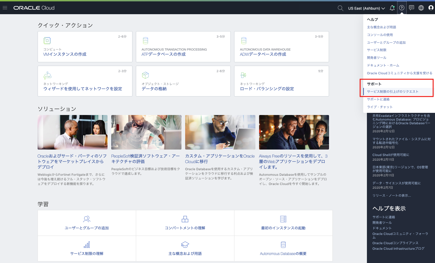Open ロード・バランシングの設定 quick action

tap(267, 89)
